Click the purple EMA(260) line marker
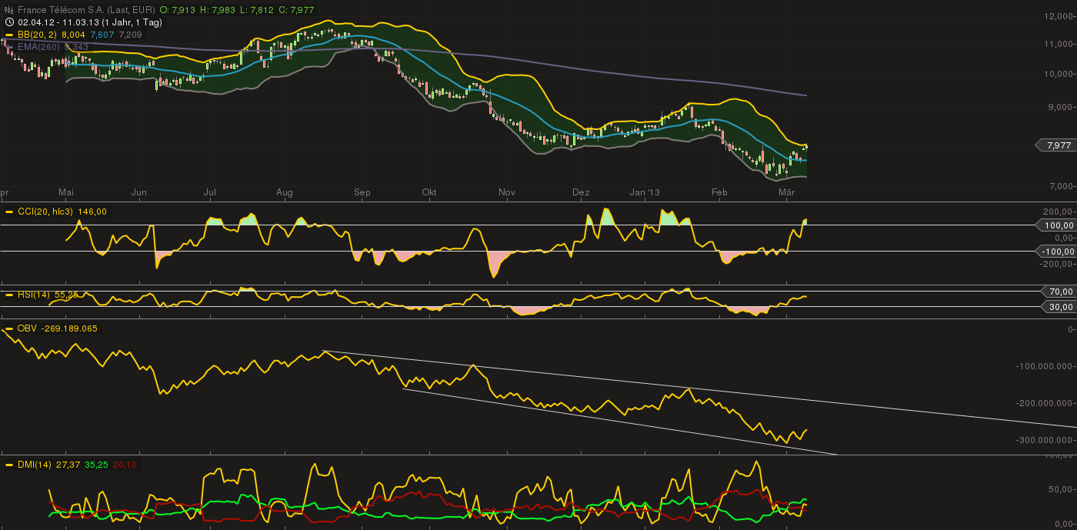This screenshot has height=530, width=1077. 9,47
